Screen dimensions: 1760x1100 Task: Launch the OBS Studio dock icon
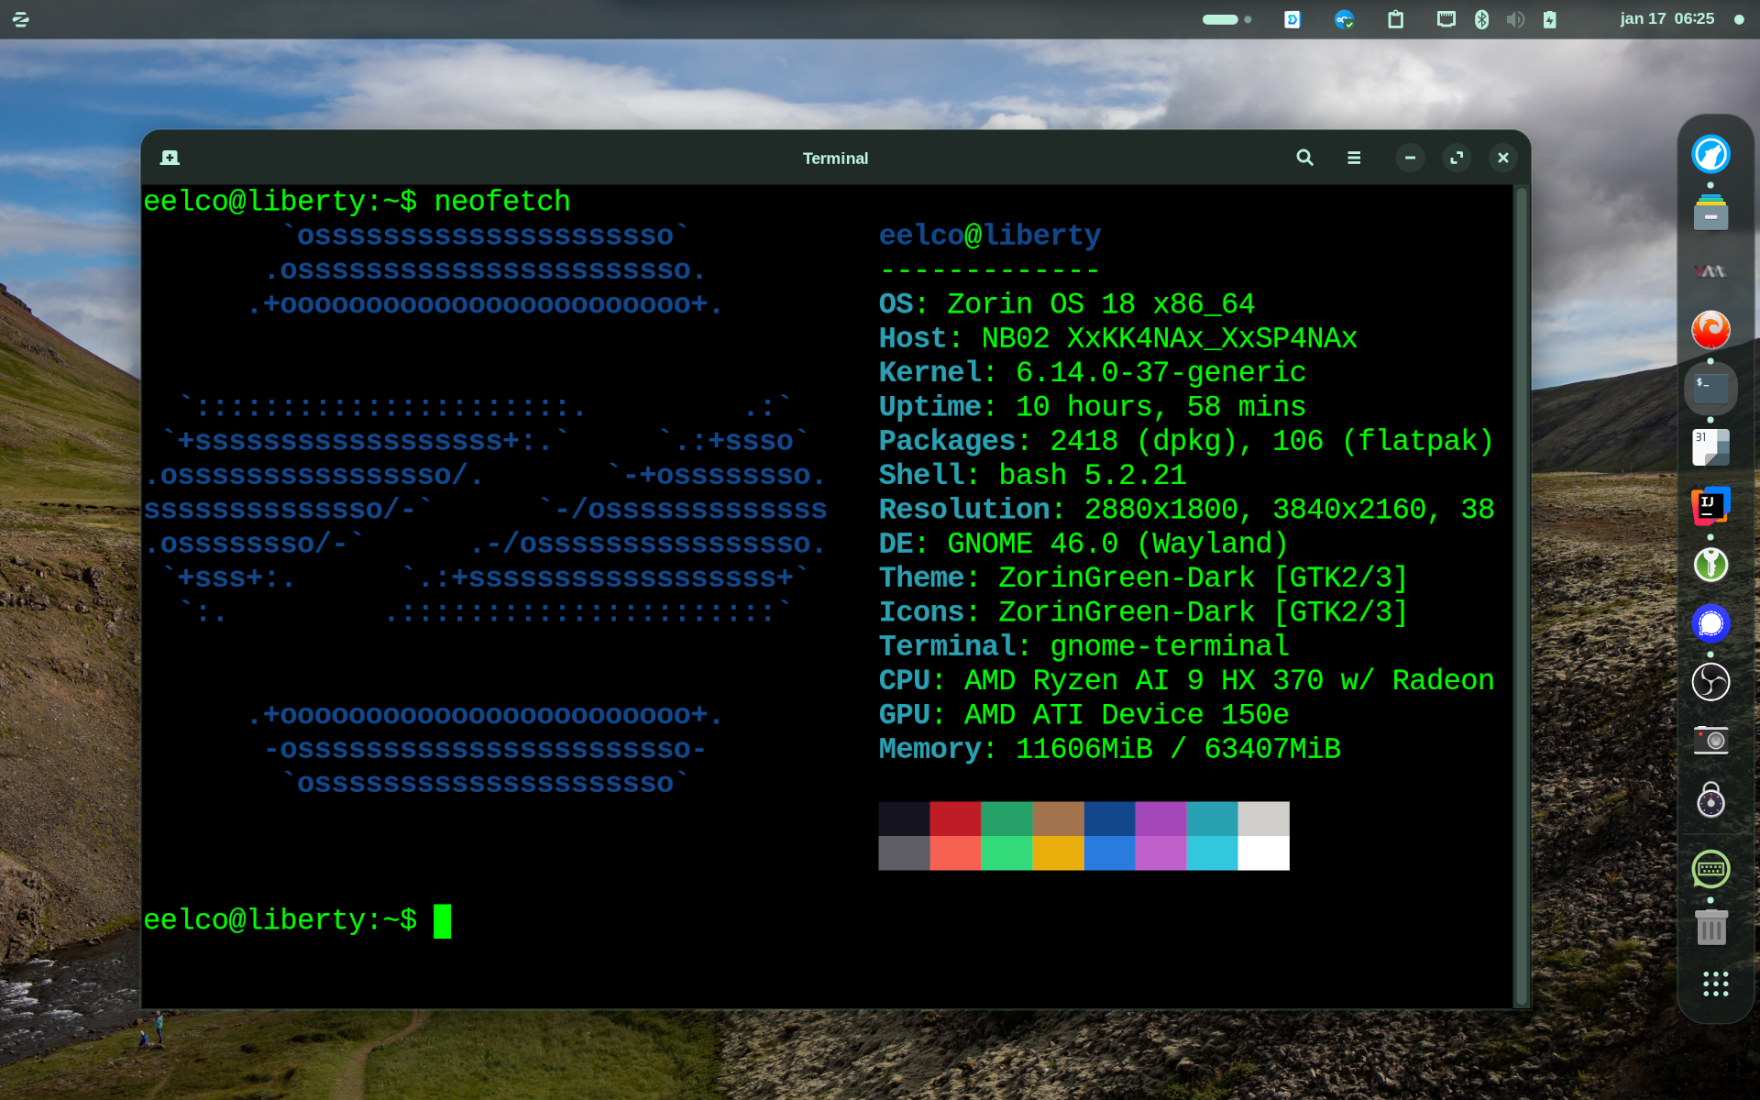point(1710,682)
